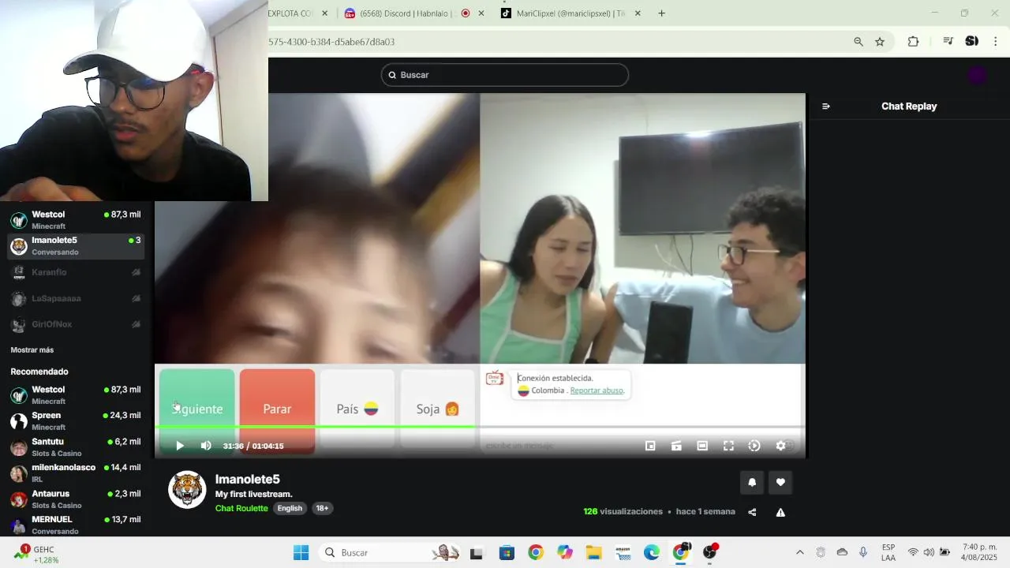The height and width of the screenshot is (568, 1010).
Task: Enable notifications with the bell button
Action: 752,482
